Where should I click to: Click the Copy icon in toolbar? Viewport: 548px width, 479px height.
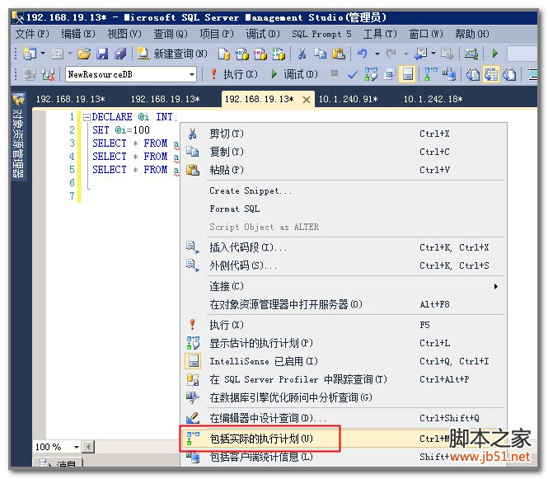tap(320, 54)
